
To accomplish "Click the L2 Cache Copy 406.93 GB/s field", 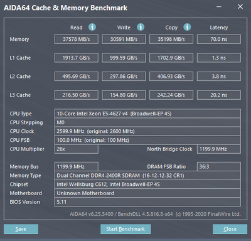I will coord(171,77).
